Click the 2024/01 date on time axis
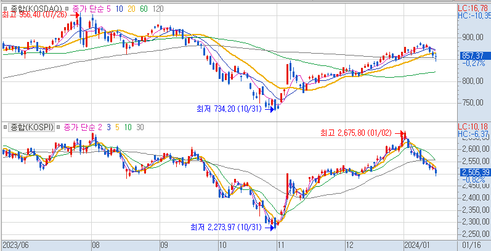This screenshot has width=491, height=251. click(416, 245)
